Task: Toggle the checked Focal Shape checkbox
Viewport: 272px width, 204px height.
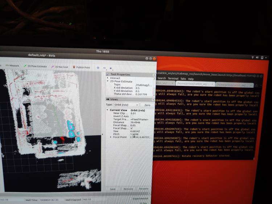Action: (x=132, y=128)
